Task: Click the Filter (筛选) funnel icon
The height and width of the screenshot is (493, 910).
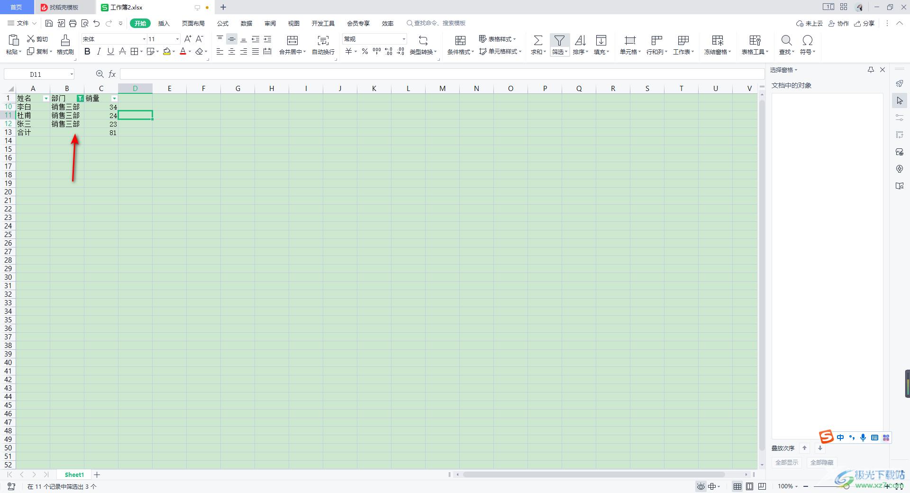Action: coord(560,40)
